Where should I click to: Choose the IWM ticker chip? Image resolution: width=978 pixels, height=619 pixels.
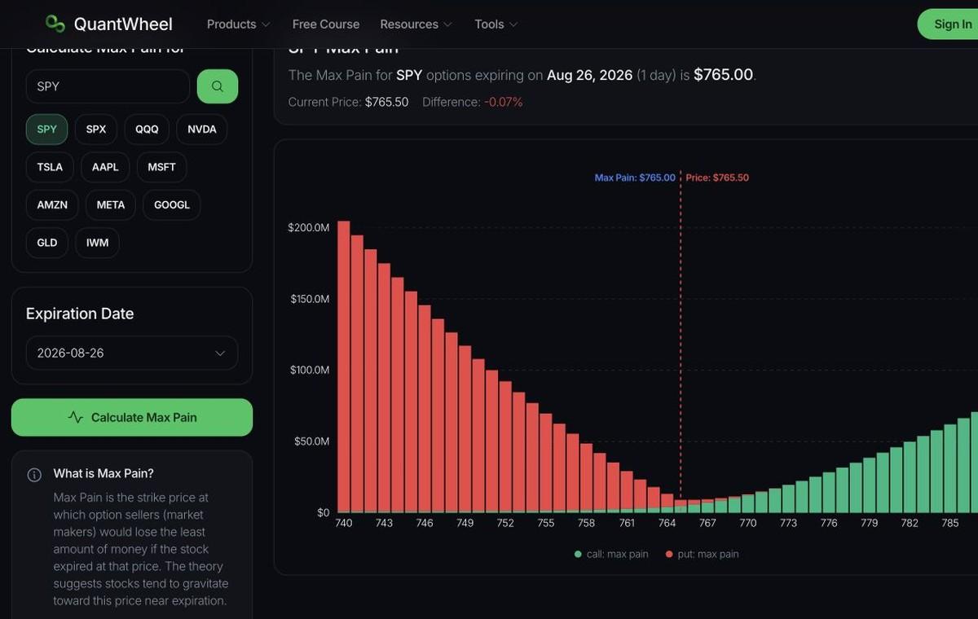pos(97,243)
